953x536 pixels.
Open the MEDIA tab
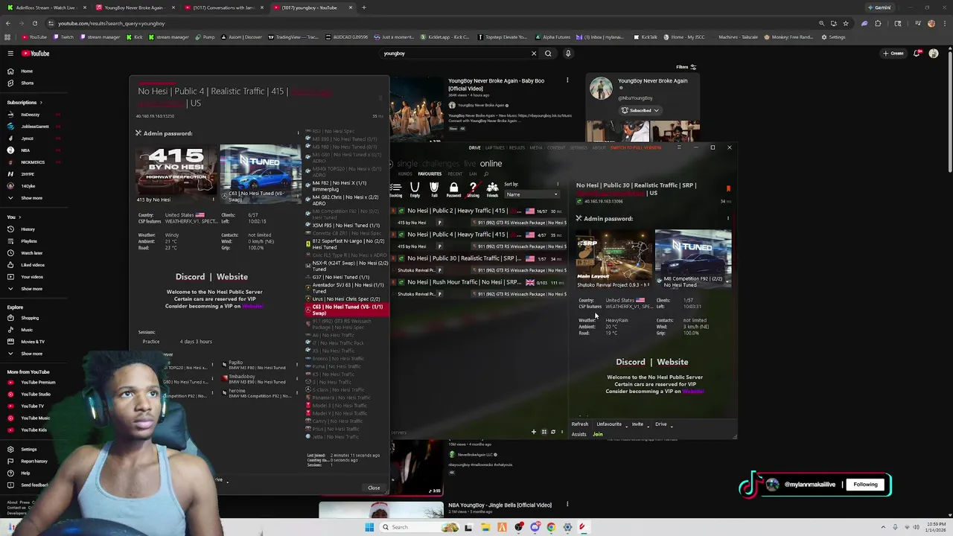[x=536, y=147]
